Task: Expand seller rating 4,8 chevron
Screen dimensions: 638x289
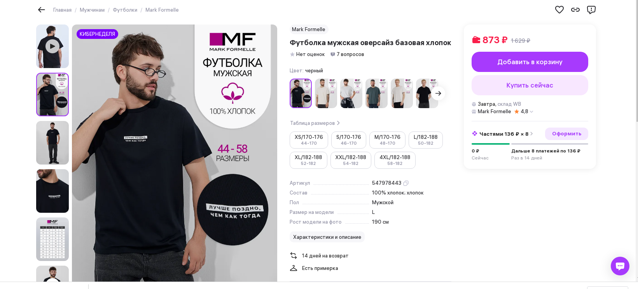Action: point(531,112)
